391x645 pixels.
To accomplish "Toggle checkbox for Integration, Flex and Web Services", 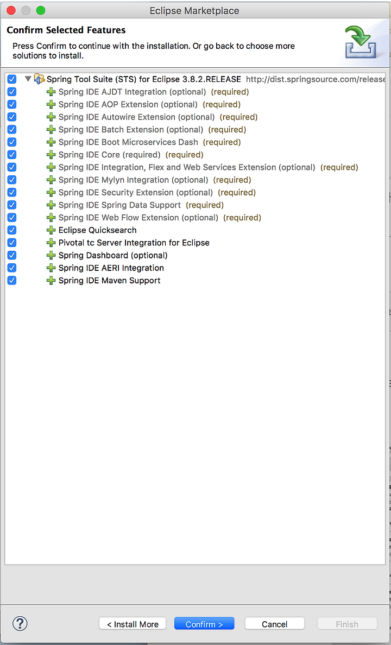I will tap(12, 167).
